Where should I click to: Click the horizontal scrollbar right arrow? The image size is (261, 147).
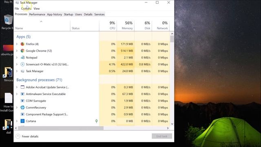tap(168, 128)
